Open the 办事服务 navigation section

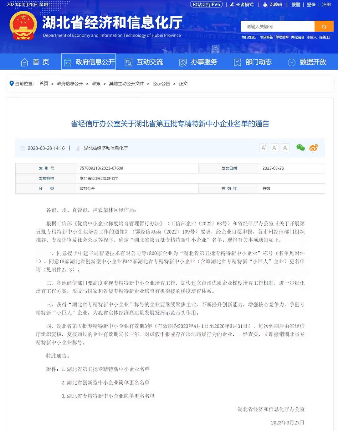(198, 62)
